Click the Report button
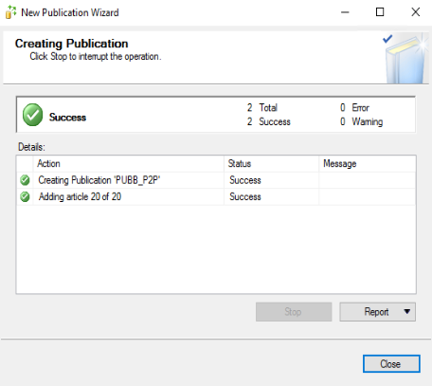The image size is (432, 386). click(x=377, y=312)
